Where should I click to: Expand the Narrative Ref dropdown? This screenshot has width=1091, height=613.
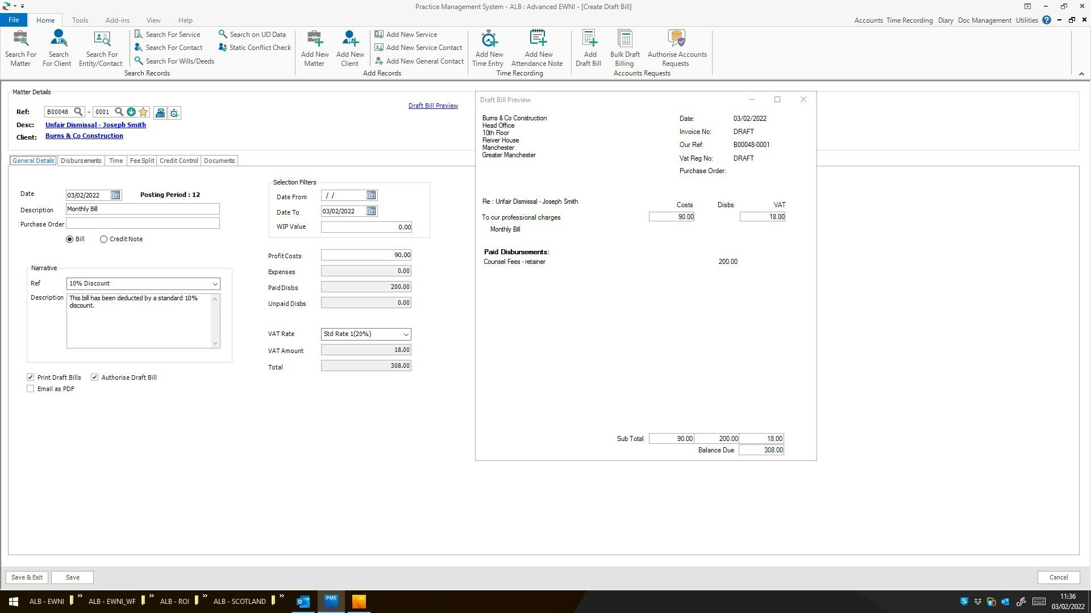[215, 283]
